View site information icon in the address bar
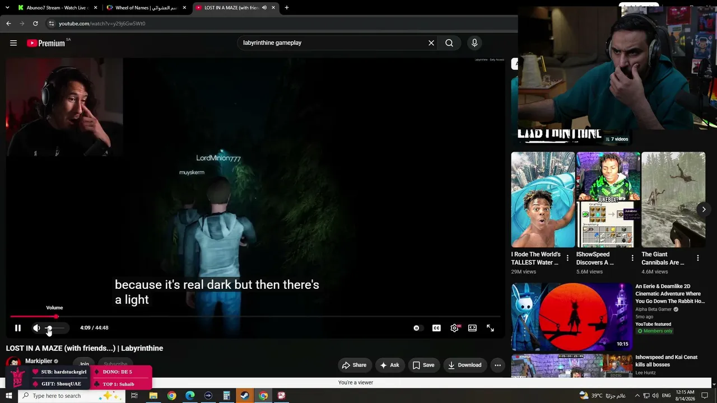This screenshot has width=717, height=403. pyautogui.click(x=51, y=24)
